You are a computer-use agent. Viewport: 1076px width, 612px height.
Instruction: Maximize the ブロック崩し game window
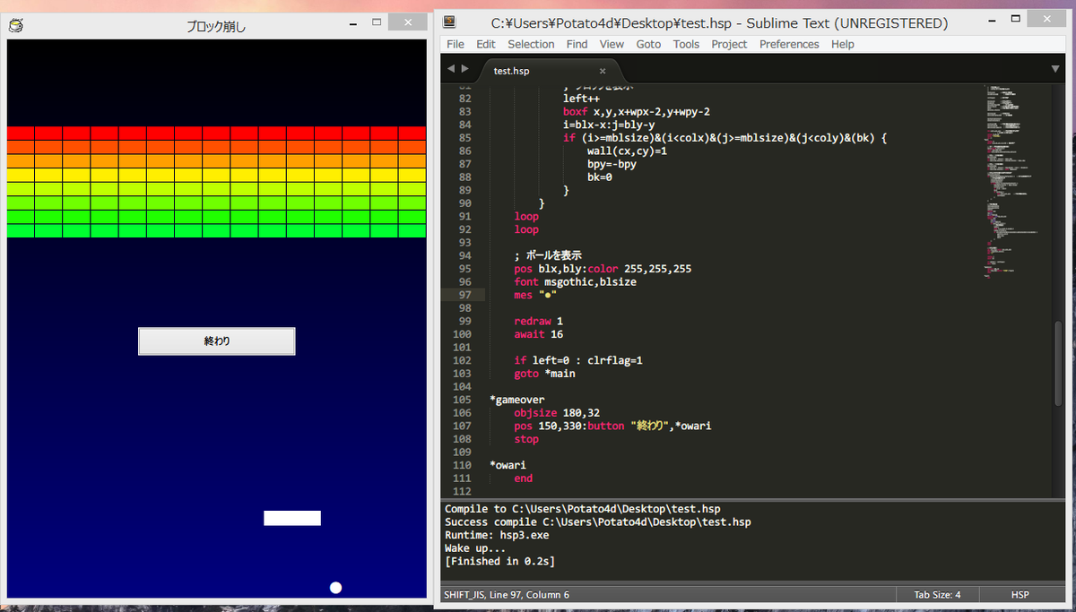(x=377, y=22)
